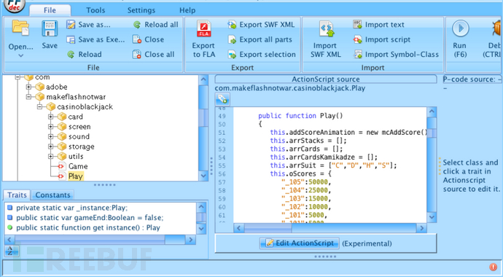Click Import script
Viewport: 503px width, 277px height.
[x=382, y=39]
